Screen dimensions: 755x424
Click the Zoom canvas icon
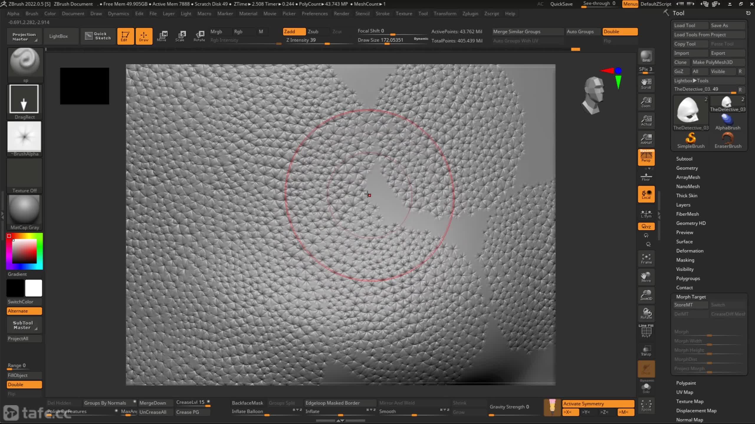(646, 102)
